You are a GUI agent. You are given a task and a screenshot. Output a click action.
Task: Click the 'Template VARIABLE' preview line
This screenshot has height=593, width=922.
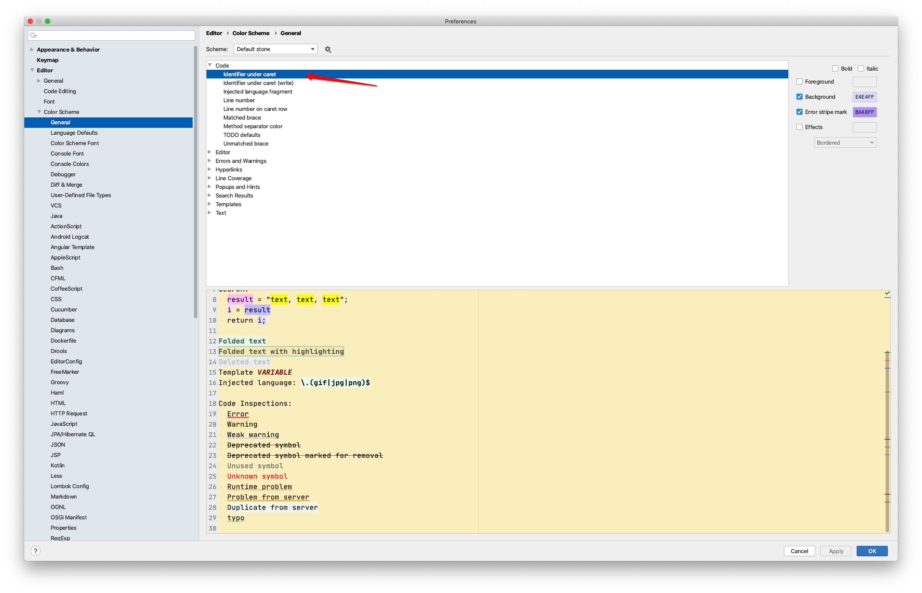[255, 372]
